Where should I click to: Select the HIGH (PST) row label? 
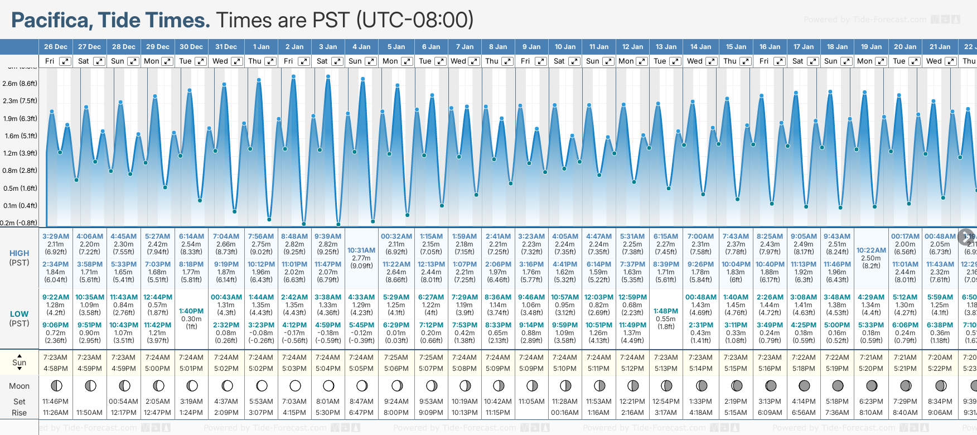[x=20, y=258]
